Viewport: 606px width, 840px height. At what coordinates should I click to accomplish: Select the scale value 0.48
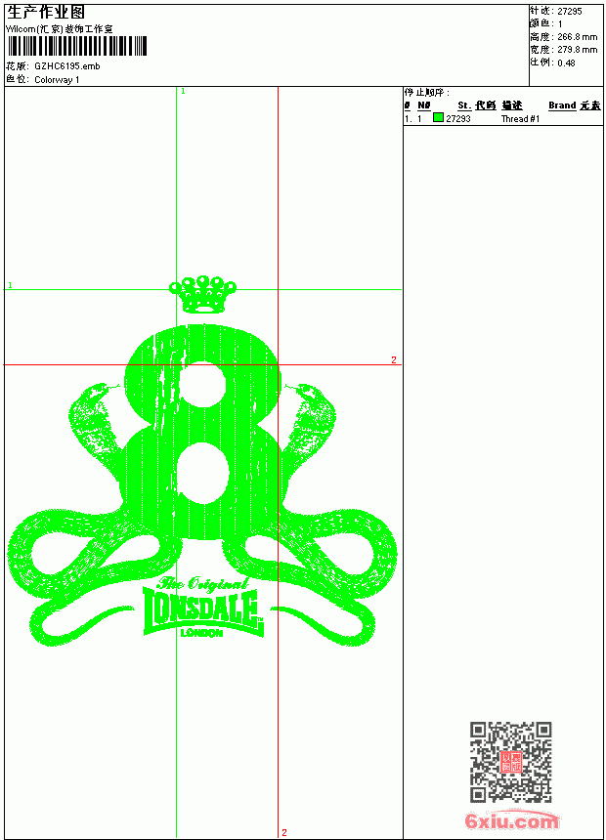tap(566, 63)
